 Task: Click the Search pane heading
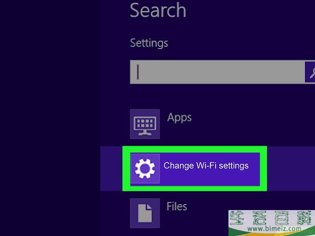158,10
